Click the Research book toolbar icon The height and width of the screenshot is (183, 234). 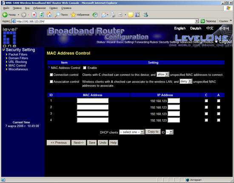pos(137,14)
